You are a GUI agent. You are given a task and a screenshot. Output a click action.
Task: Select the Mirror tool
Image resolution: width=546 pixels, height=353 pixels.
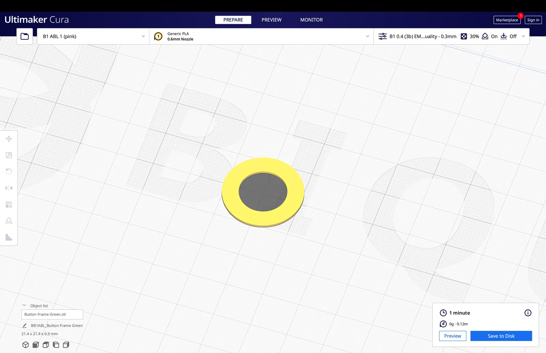(x=9, y=188)
